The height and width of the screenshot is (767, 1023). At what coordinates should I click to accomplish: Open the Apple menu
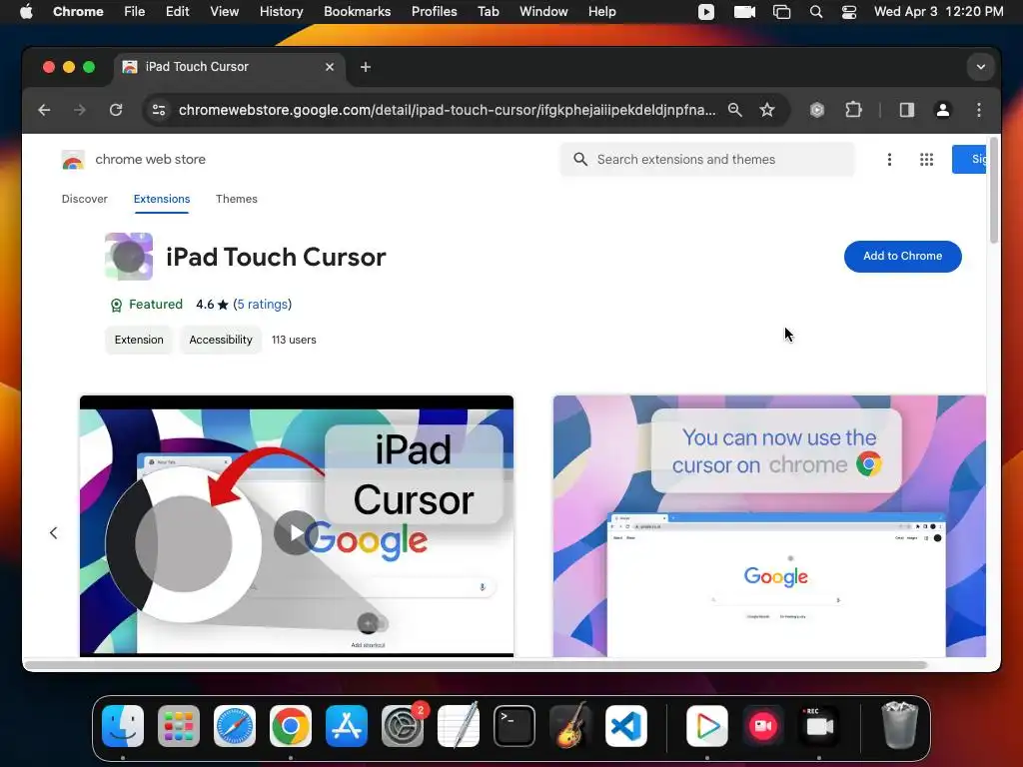26,12
